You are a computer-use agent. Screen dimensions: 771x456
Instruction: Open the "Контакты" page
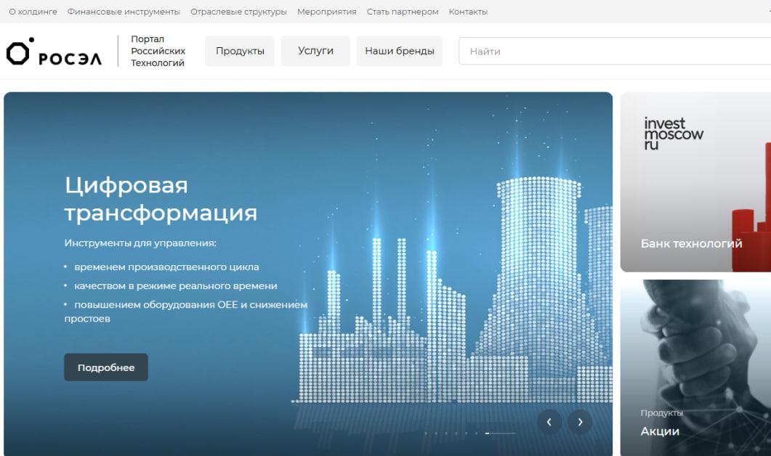(469, 11)
